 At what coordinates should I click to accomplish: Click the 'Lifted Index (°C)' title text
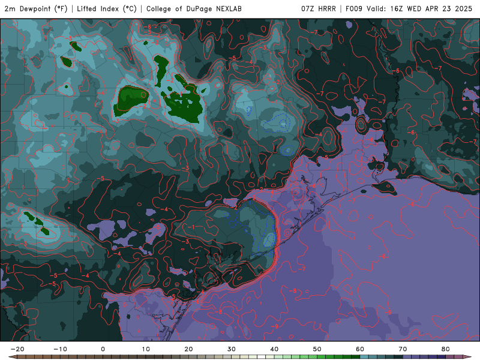107,8
